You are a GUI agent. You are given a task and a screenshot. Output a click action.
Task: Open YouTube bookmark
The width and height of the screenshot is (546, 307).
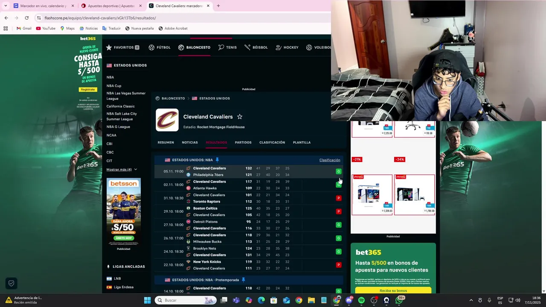pyautogui.click(x=46, y=29)
